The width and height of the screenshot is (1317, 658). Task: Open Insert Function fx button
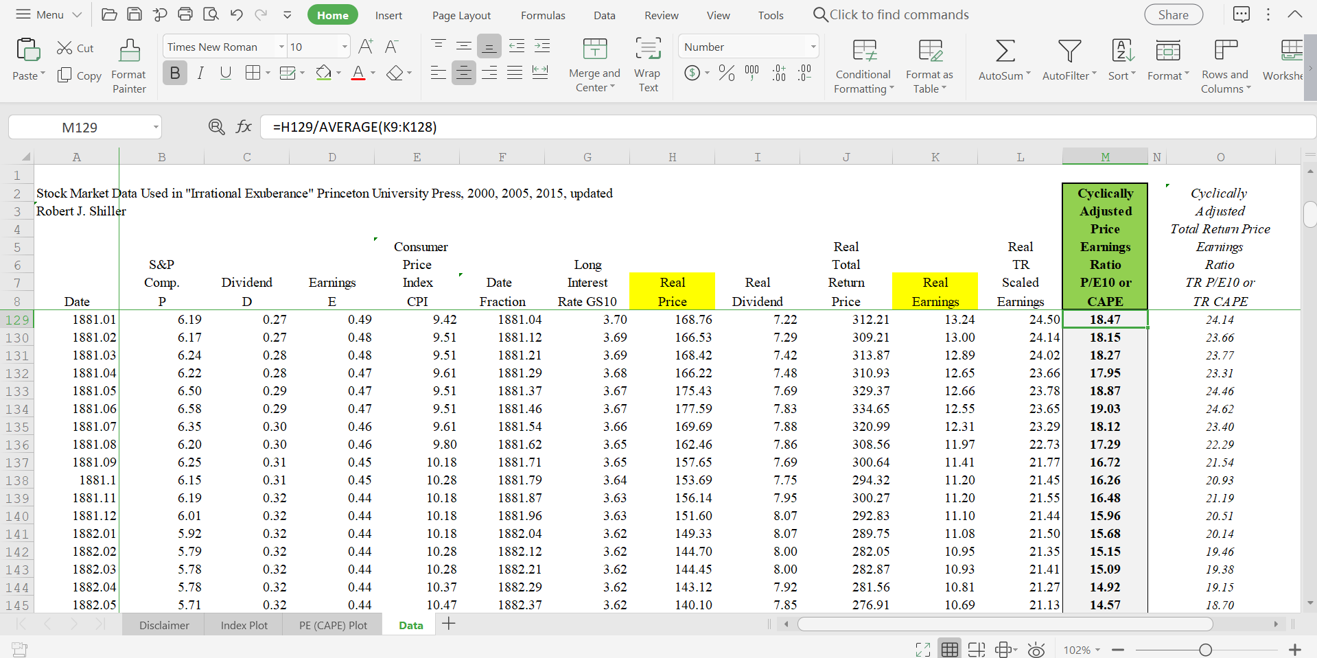(244, 127)
